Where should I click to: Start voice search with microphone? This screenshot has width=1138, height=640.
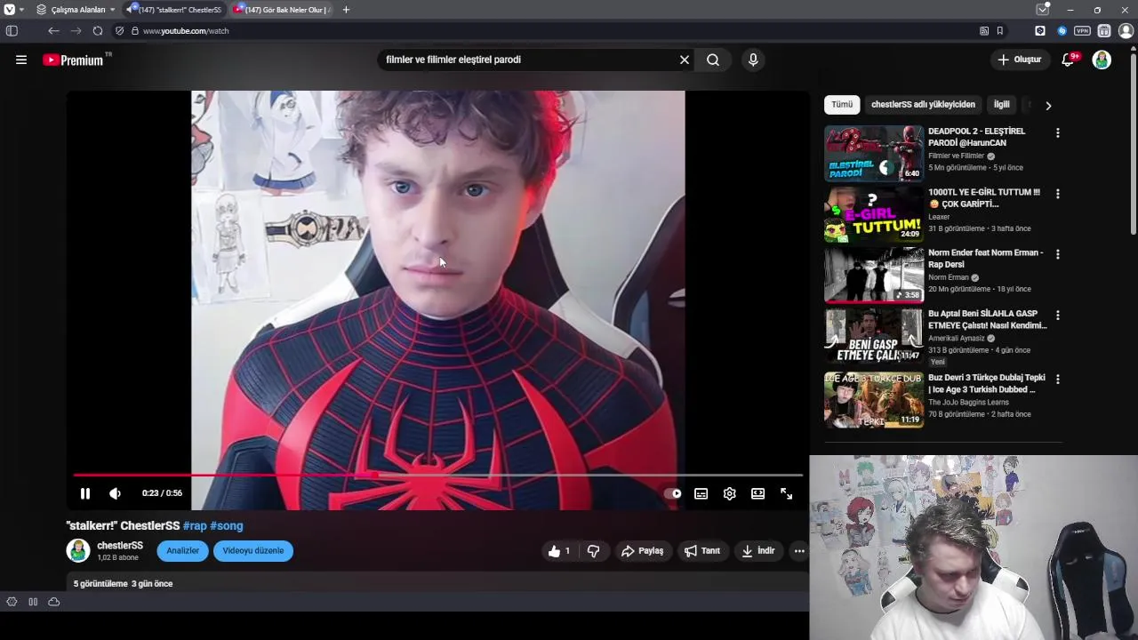(753, 60)
